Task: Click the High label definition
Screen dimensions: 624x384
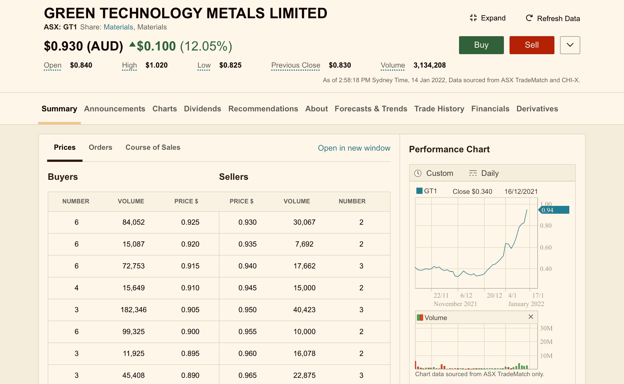Action: pos(129,65)
